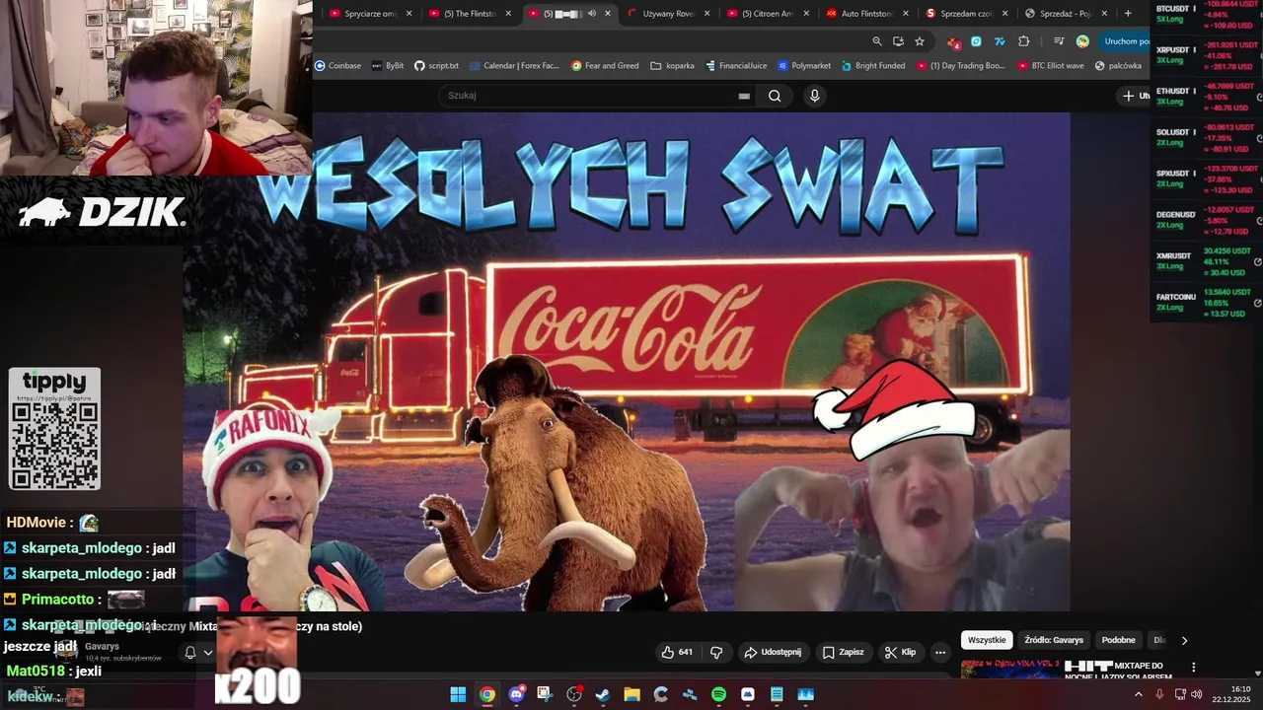Close the Używany Rover tab
This screenshot has height=710, width=1263.
coord(706,13)
